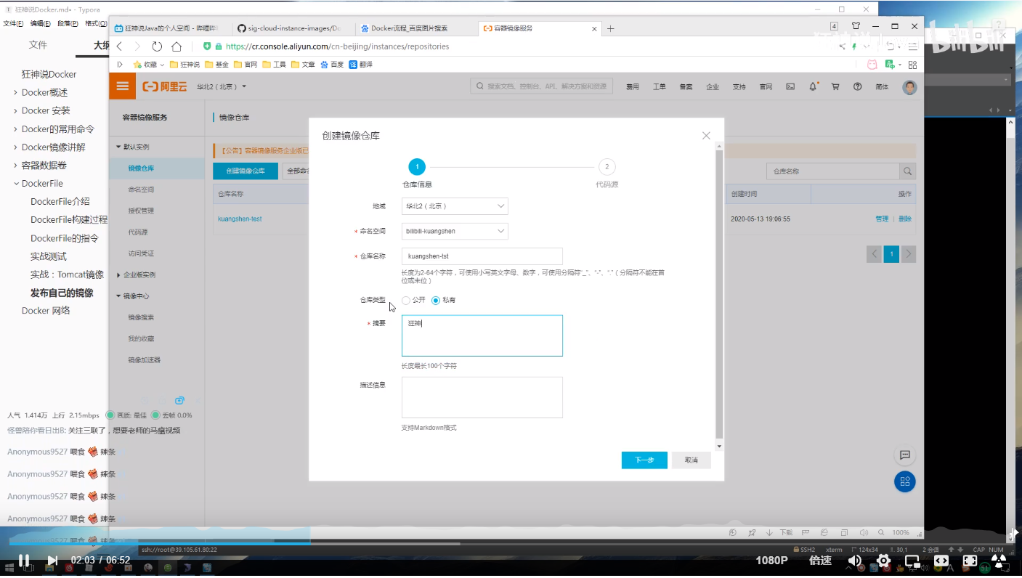Expand the Docker概述 outline item
Image resolution: width=1022 pixels, height=578 pixels.
click(x=16, y=93)
